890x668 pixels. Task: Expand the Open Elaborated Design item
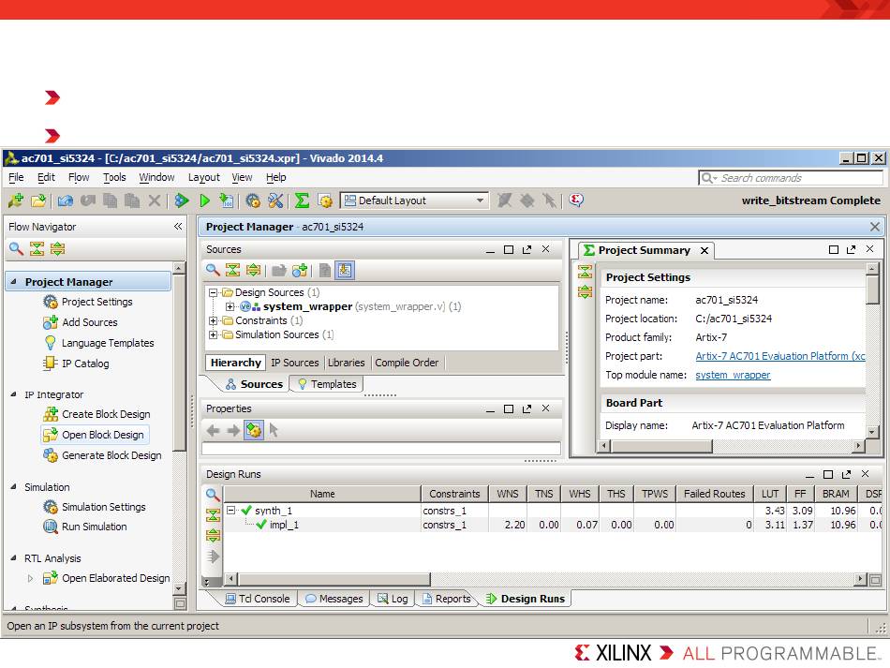[x=30, y=578]
